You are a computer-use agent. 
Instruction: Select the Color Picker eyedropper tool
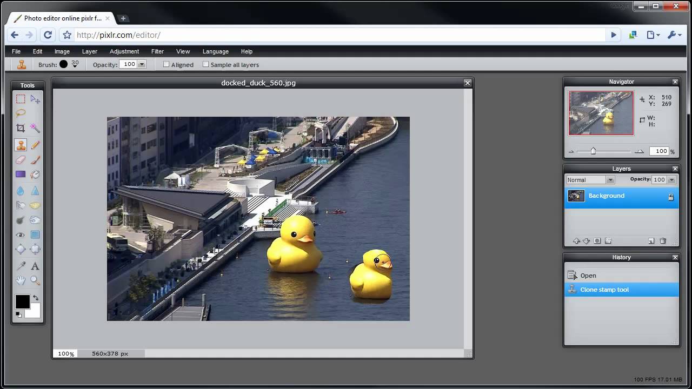(21, 266)
